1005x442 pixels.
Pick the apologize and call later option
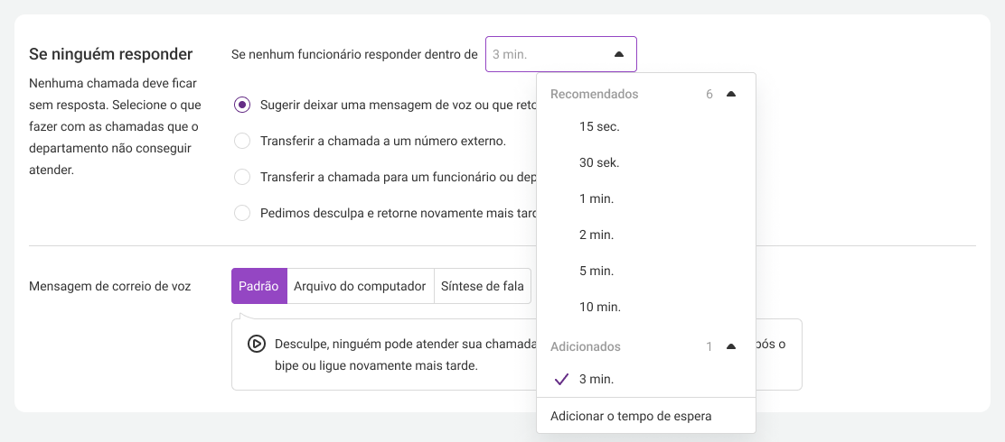(242, 212)
